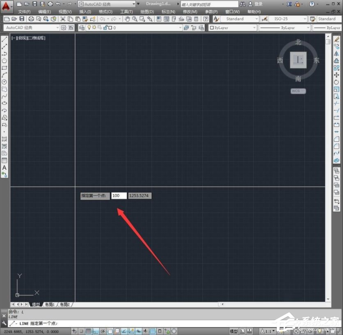Click the 北 direction on the ViewCube compass
Viewport: 343px width, 335px height.
click(298, 42)
